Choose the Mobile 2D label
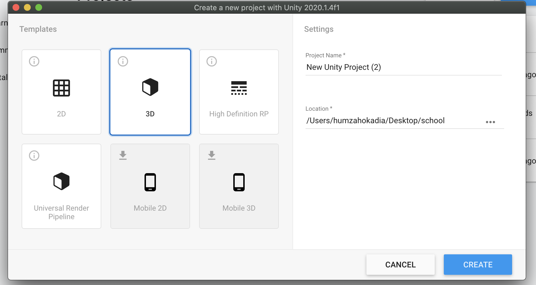Screen dimensions: 536x285 pos(150,208)
